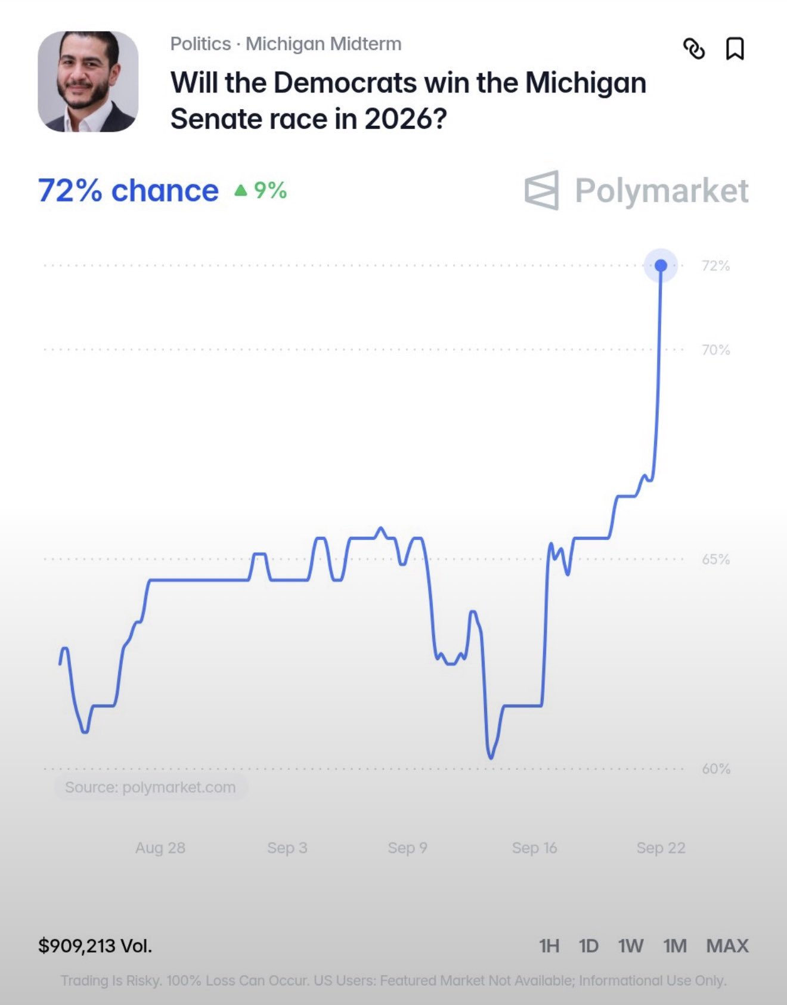787x1005 pixels.
Task: Copy the market link via chain icon
Action: [694, 49]
